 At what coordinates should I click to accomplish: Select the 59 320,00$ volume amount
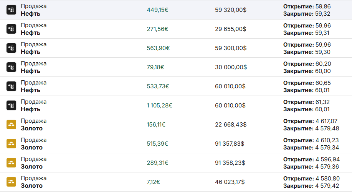tap(230, 10)
